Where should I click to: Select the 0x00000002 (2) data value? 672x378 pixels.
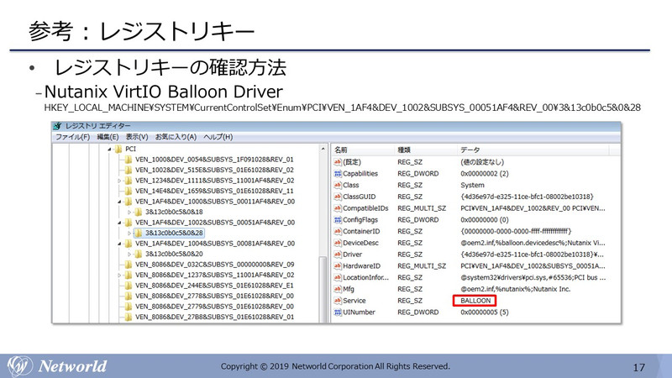pos(485,174)
